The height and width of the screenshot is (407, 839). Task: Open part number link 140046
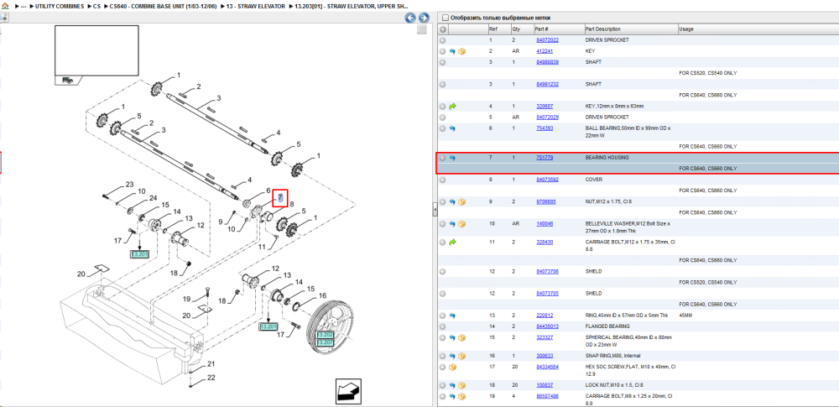coord(545,224)
